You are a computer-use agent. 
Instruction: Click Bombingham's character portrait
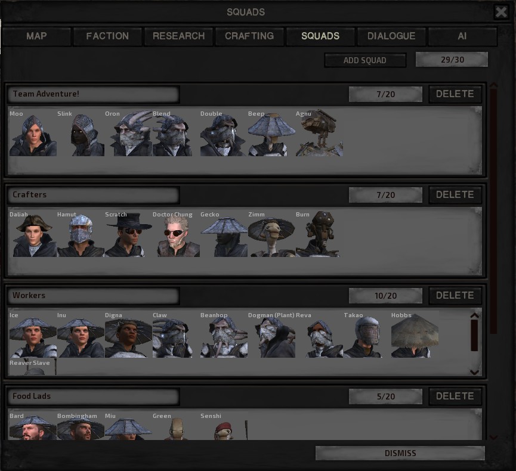pyautogui.click(x=81, y=426)
